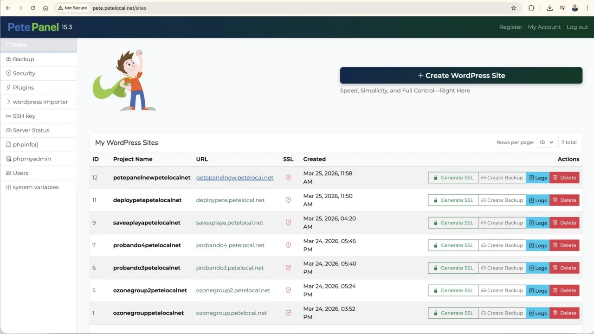
Task: Open phpinfo() in the sidebar
Action: [x=38, y=144]
